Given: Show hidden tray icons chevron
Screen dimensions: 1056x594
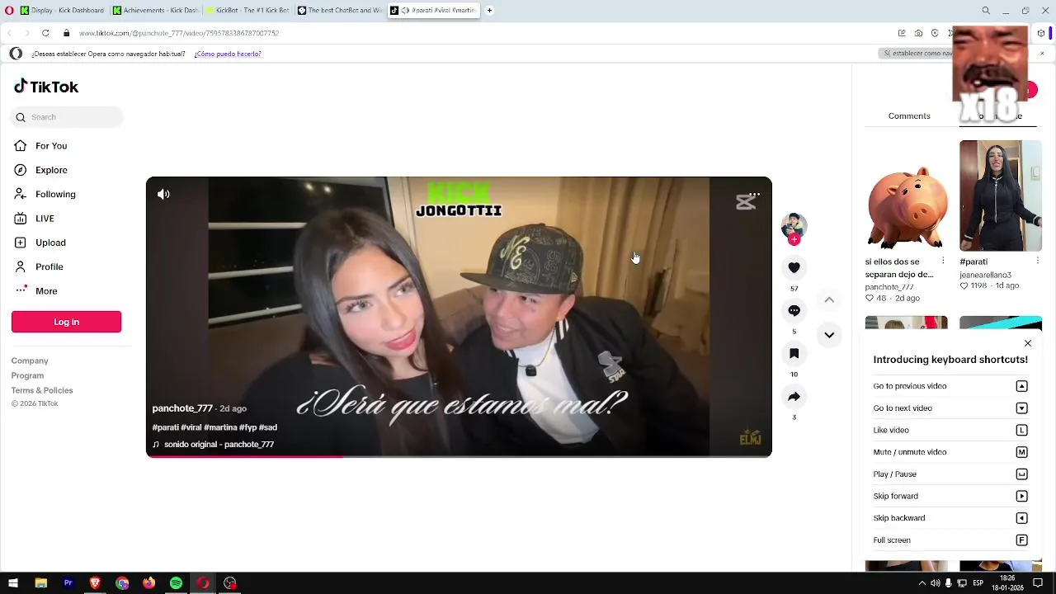Looking at the screenshot, I should pos(922,583).
